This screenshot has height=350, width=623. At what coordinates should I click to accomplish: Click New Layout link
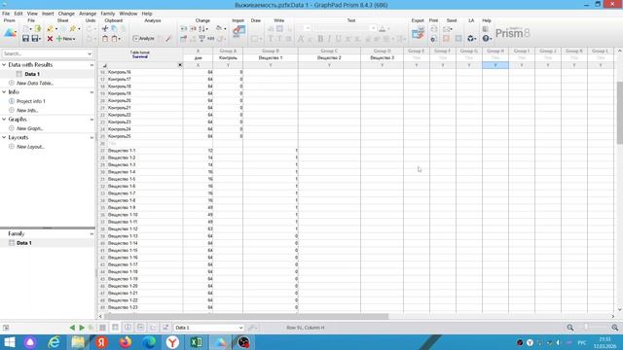tap(30, 147)
